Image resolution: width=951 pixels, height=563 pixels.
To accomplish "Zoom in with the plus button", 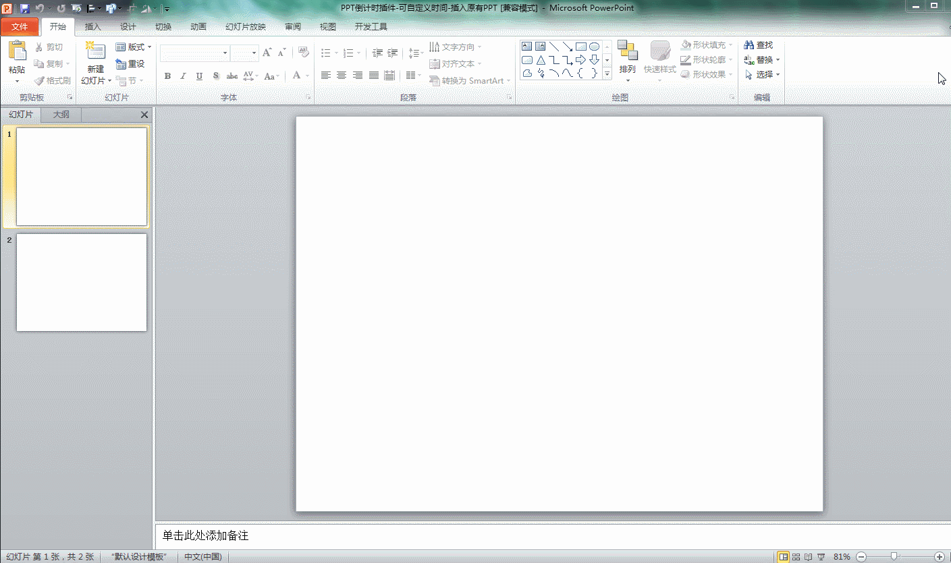I will coord(940,557).
